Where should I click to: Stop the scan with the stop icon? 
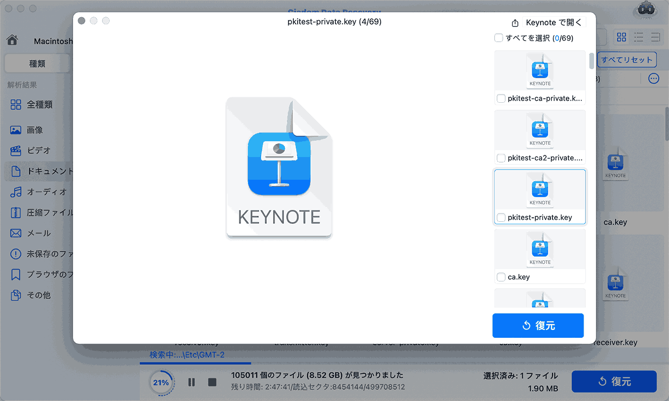(x=212, y=382)
